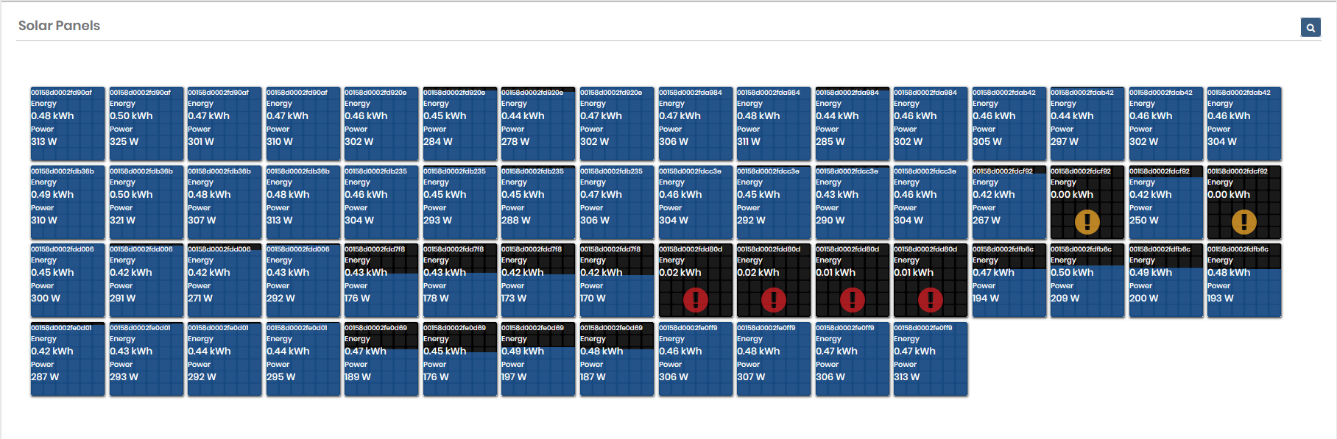This screenshot has height=439, width=1337.
Task: Click the partially shaded 178 W panel
Action: coord(459,280)
